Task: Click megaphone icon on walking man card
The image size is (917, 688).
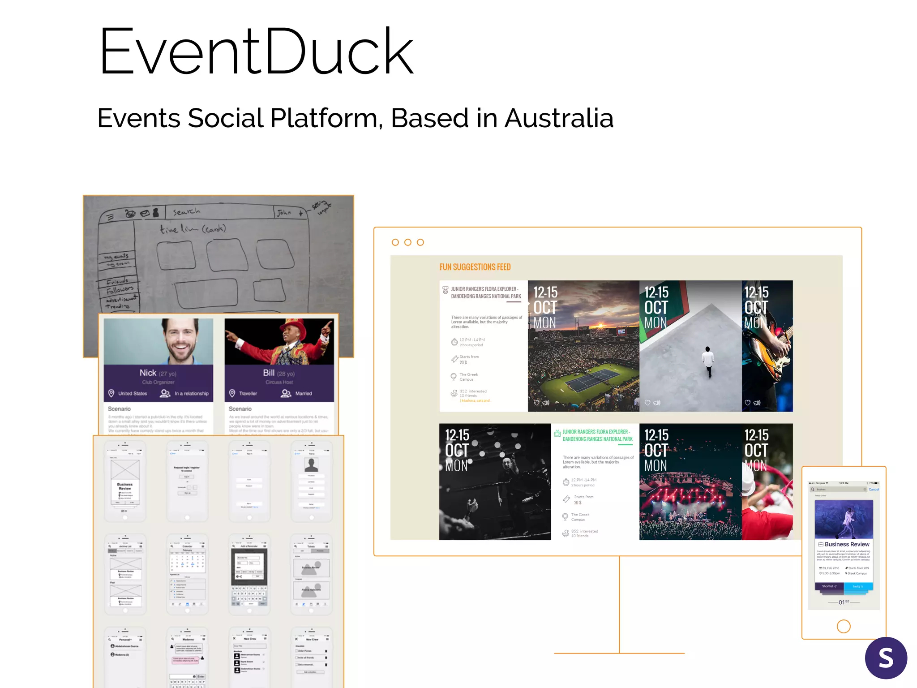Action: [657, 403]
